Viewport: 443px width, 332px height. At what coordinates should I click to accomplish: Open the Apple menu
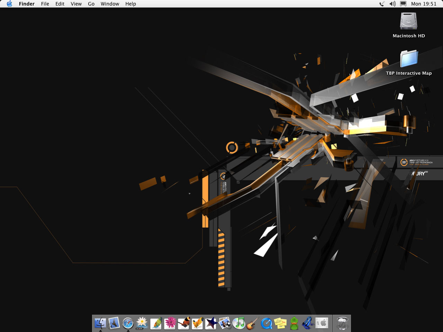pos(9,4)
